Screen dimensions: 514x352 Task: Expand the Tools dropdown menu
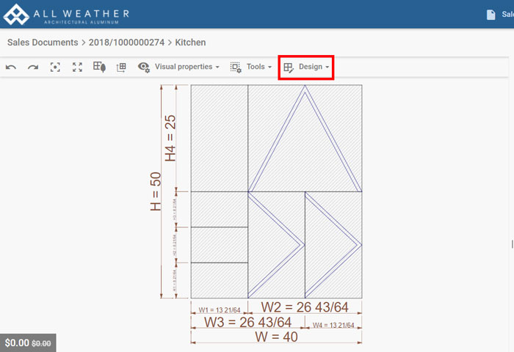pos(250,67)
